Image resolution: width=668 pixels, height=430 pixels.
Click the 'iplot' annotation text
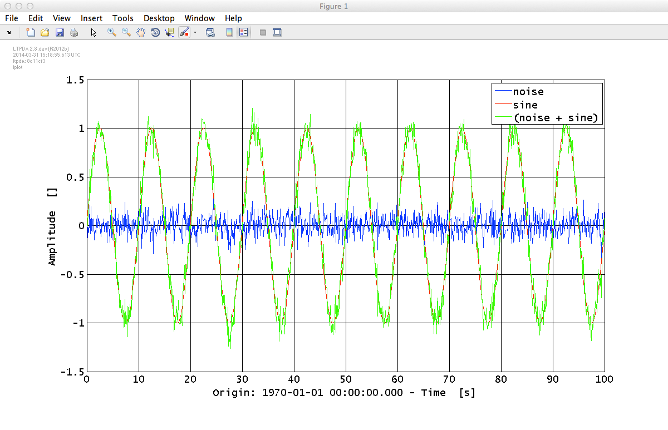point(17,67)
